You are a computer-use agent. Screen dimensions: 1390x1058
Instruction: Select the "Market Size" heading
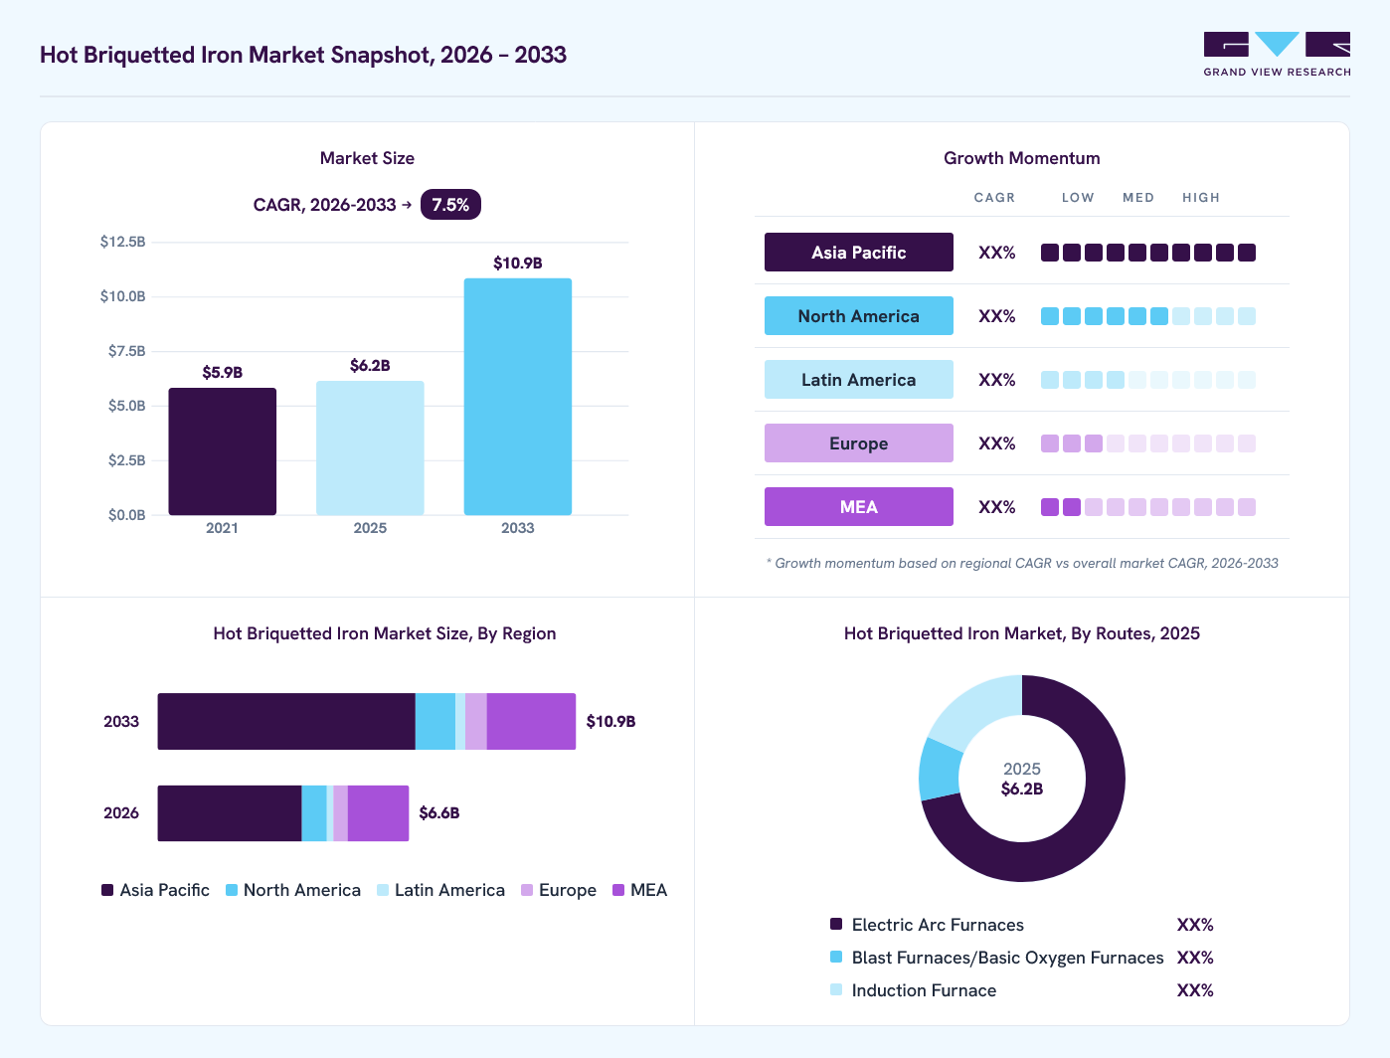point(367,158)
